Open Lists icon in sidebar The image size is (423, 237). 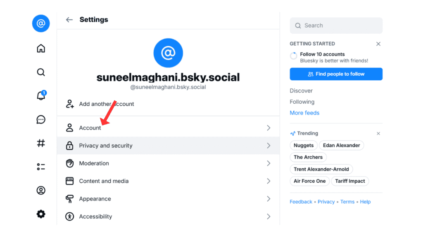point(41,167)
